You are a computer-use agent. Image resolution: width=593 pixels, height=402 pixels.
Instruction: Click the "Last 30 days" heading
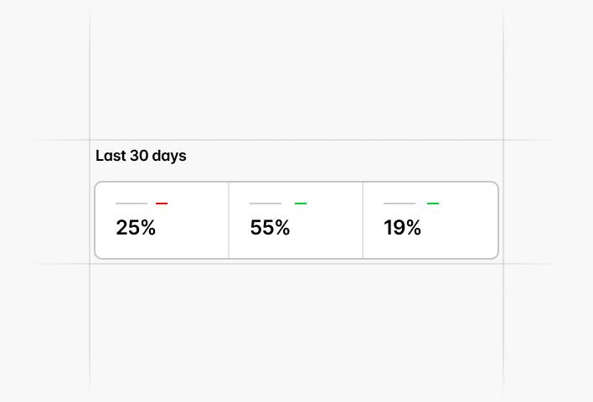pos(141,156)
